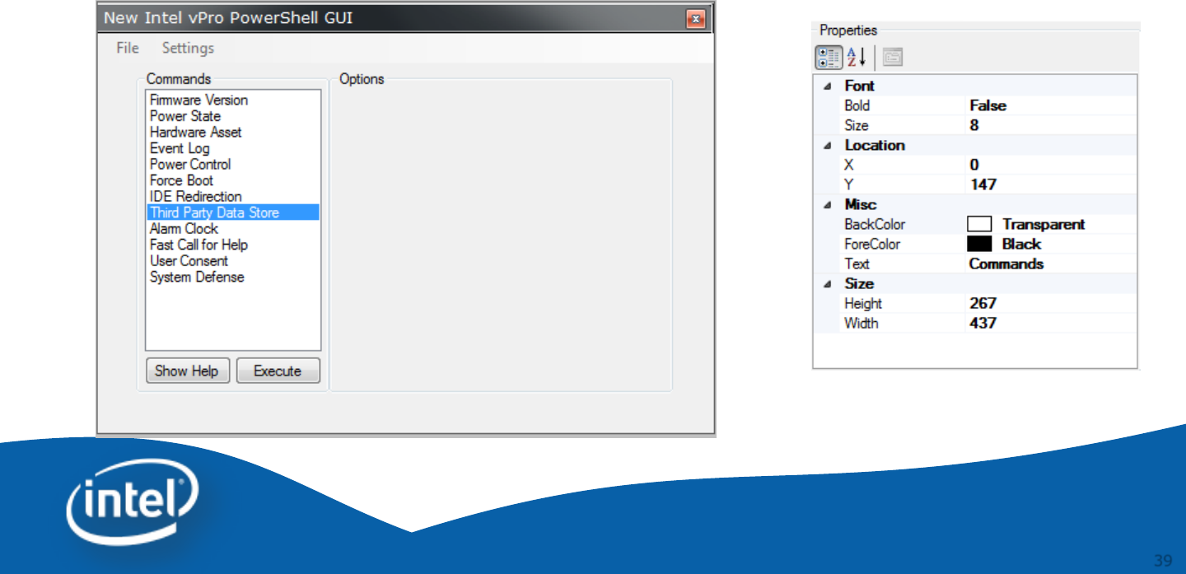The width and height of the screenshot is (1186, 574).
Task: Click the Show Help button
Action: pyautogui.click(x=187, y=371)
